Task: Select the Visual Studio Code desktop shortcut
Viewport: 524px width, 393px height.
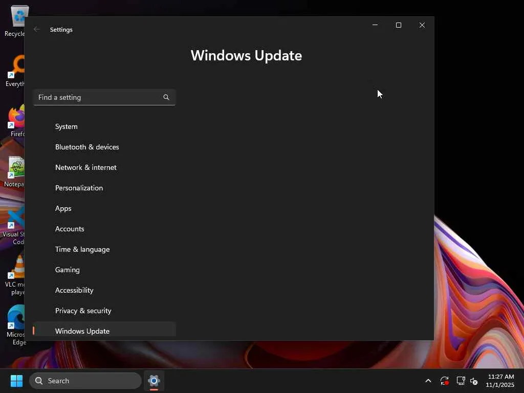Action: tap(14, 225)
